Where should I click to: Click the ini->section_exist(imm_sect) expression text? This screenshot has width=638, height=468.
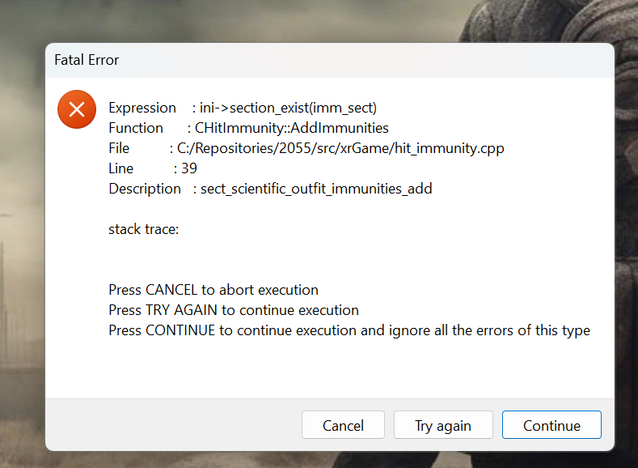[x=289, y=108]
